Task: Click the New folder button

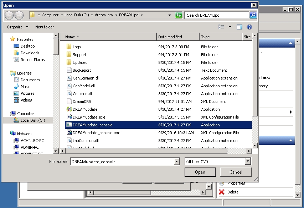Action: tap(45, 27)
